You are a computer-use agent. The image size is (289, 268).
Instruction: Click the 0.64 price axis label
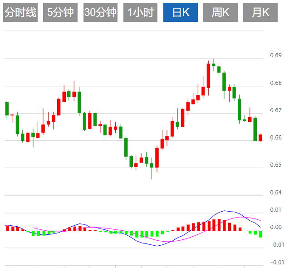tap(276, 193)
